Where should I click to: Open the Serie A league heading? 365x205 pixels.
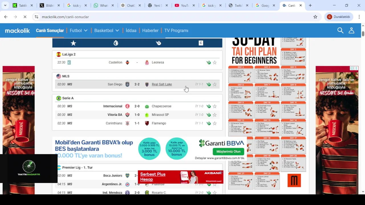coord(68,98)
